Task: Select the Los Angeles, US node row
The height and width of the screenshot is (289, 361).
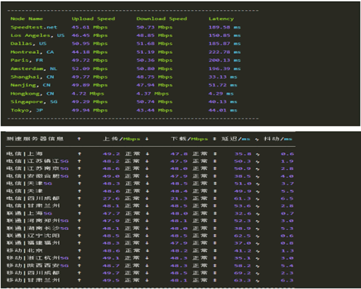Action: pyautogui.click(x=37, y=36)
